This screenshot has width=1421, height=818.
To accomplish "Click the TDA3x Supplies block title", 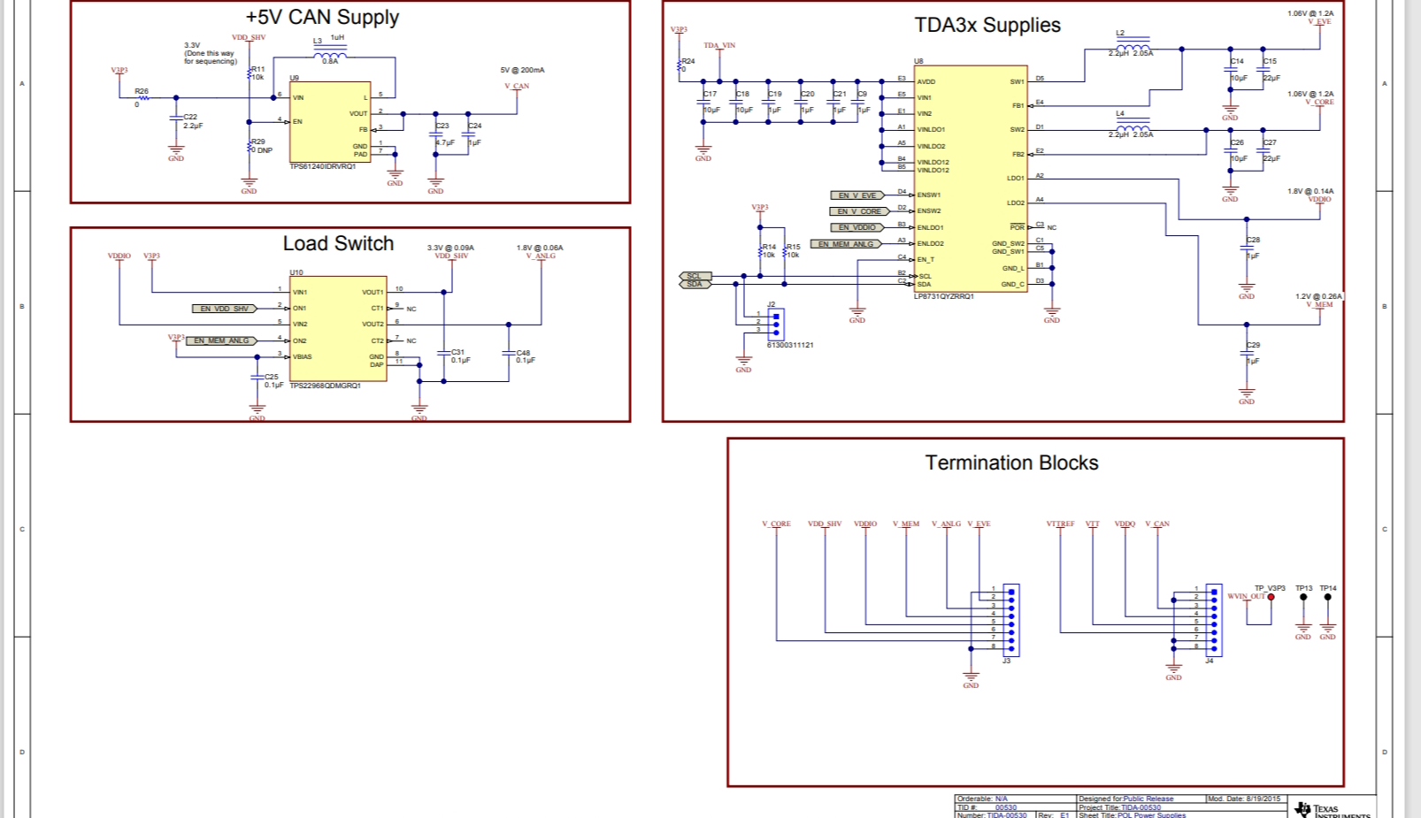I will [987, 25].
